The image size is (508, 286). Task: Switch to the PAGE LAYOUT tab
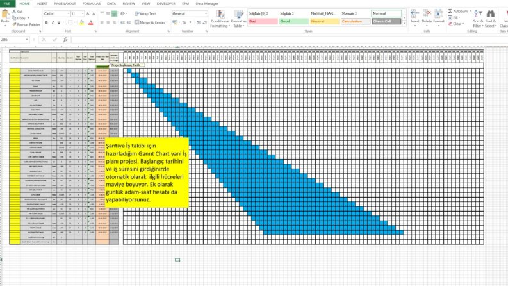[65, 4]
